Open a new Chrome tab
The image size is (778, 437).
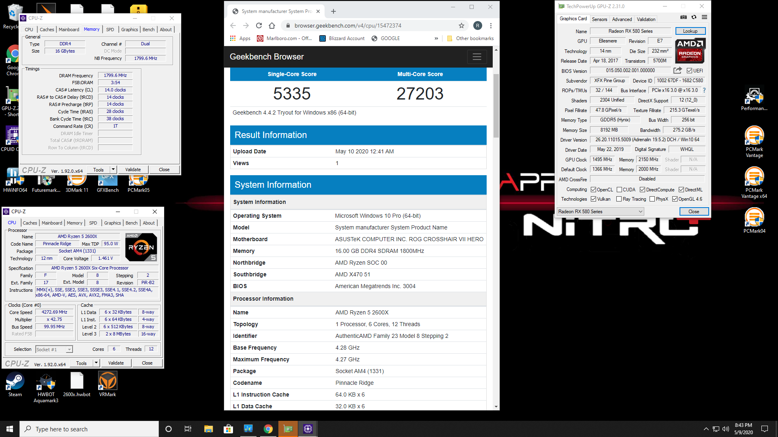click(x=333, y=11)
